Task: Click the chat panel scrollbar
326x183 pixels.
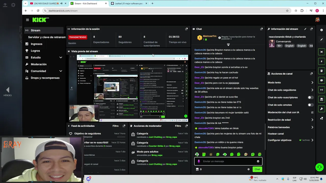Action: (x=265, y=137)
